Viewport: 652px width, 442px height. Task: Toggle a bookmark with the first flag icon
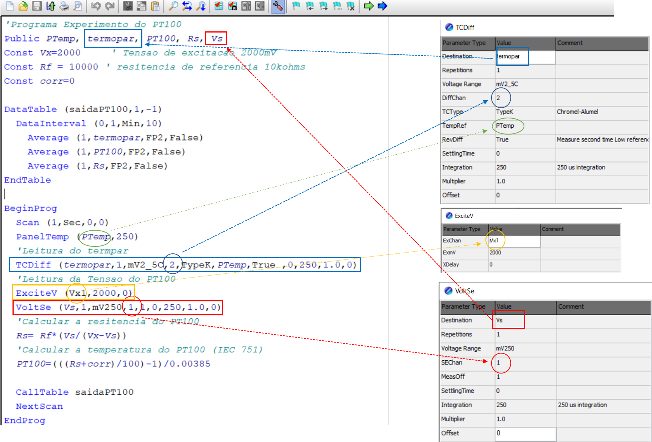click(296, 6)
